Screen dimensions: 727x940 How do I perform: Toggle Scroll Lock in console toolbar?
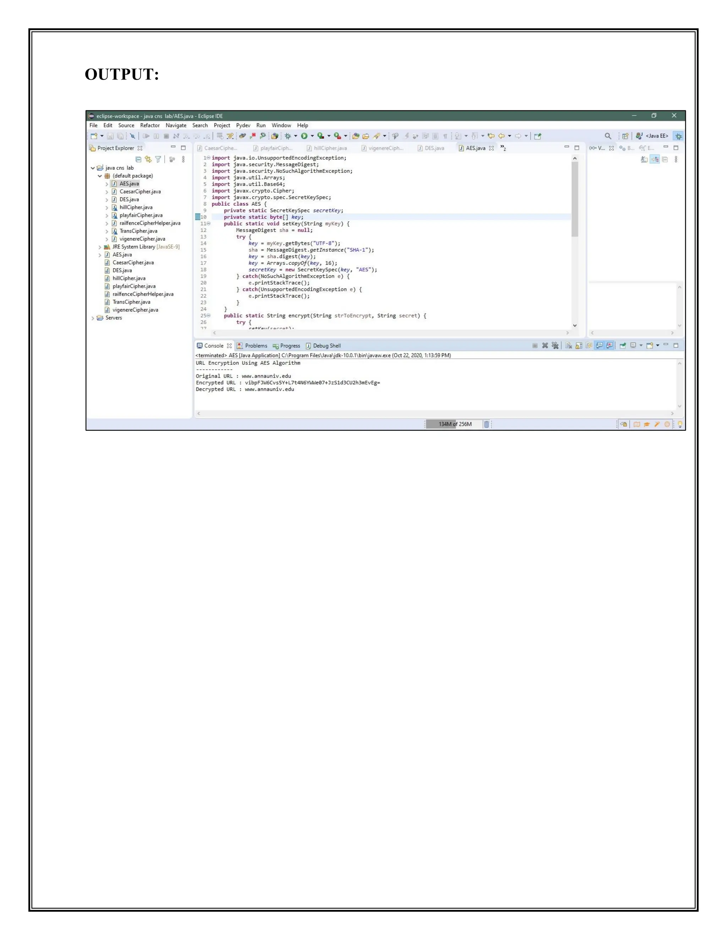[x=578, y=345]
